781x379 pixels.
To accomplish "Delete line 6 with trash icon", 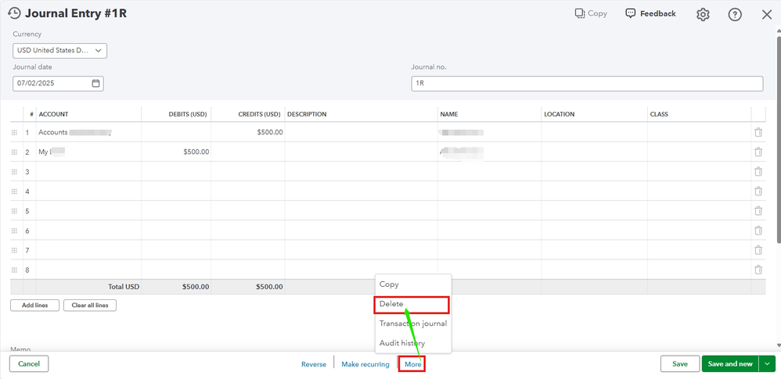I will tap(758, 231).
